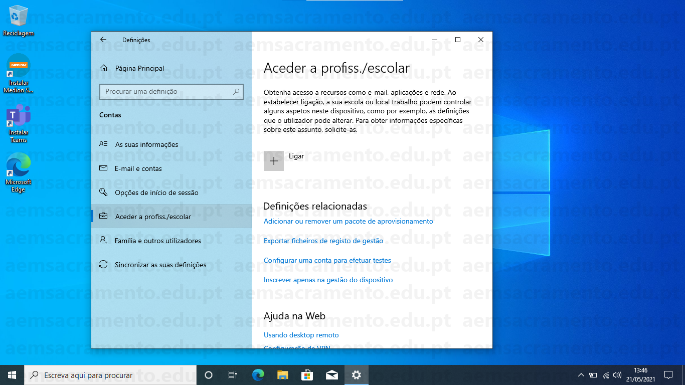Screen dimensions: 685x385
Task: Click Inscrever apenas na gestão do dispositivo
Action: pyautogui.click(x=328, y=280)
